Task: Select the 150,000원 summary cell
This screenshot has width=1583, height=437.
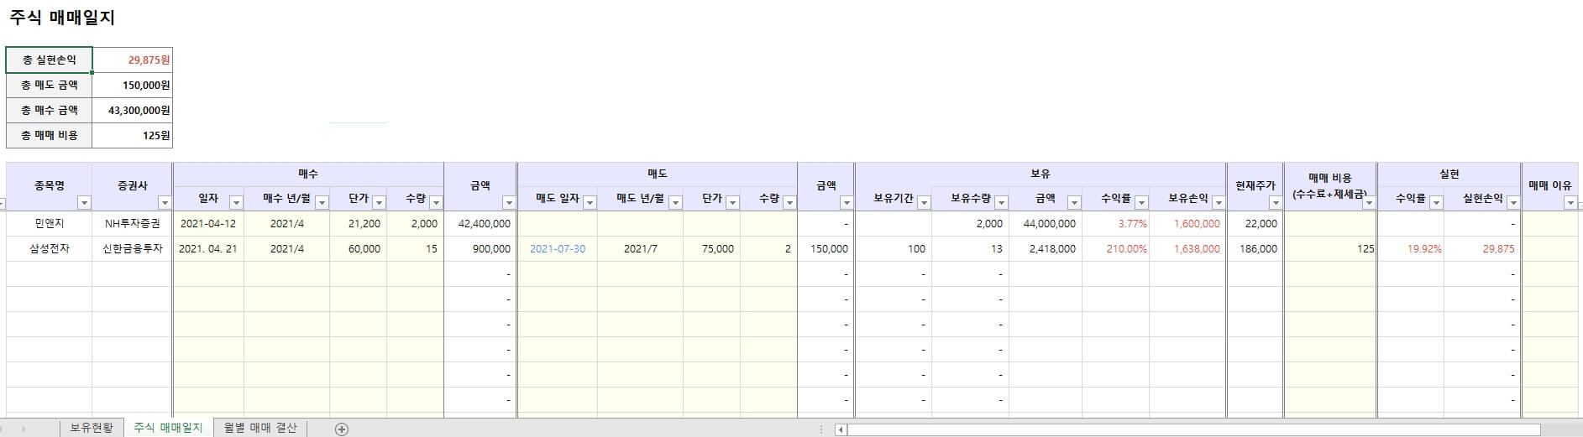Action: (x=133, y=85)
